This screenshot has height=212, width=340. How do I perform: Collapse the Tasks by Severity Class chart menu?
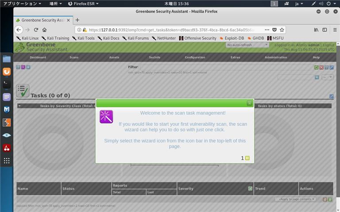pos(19,106)
